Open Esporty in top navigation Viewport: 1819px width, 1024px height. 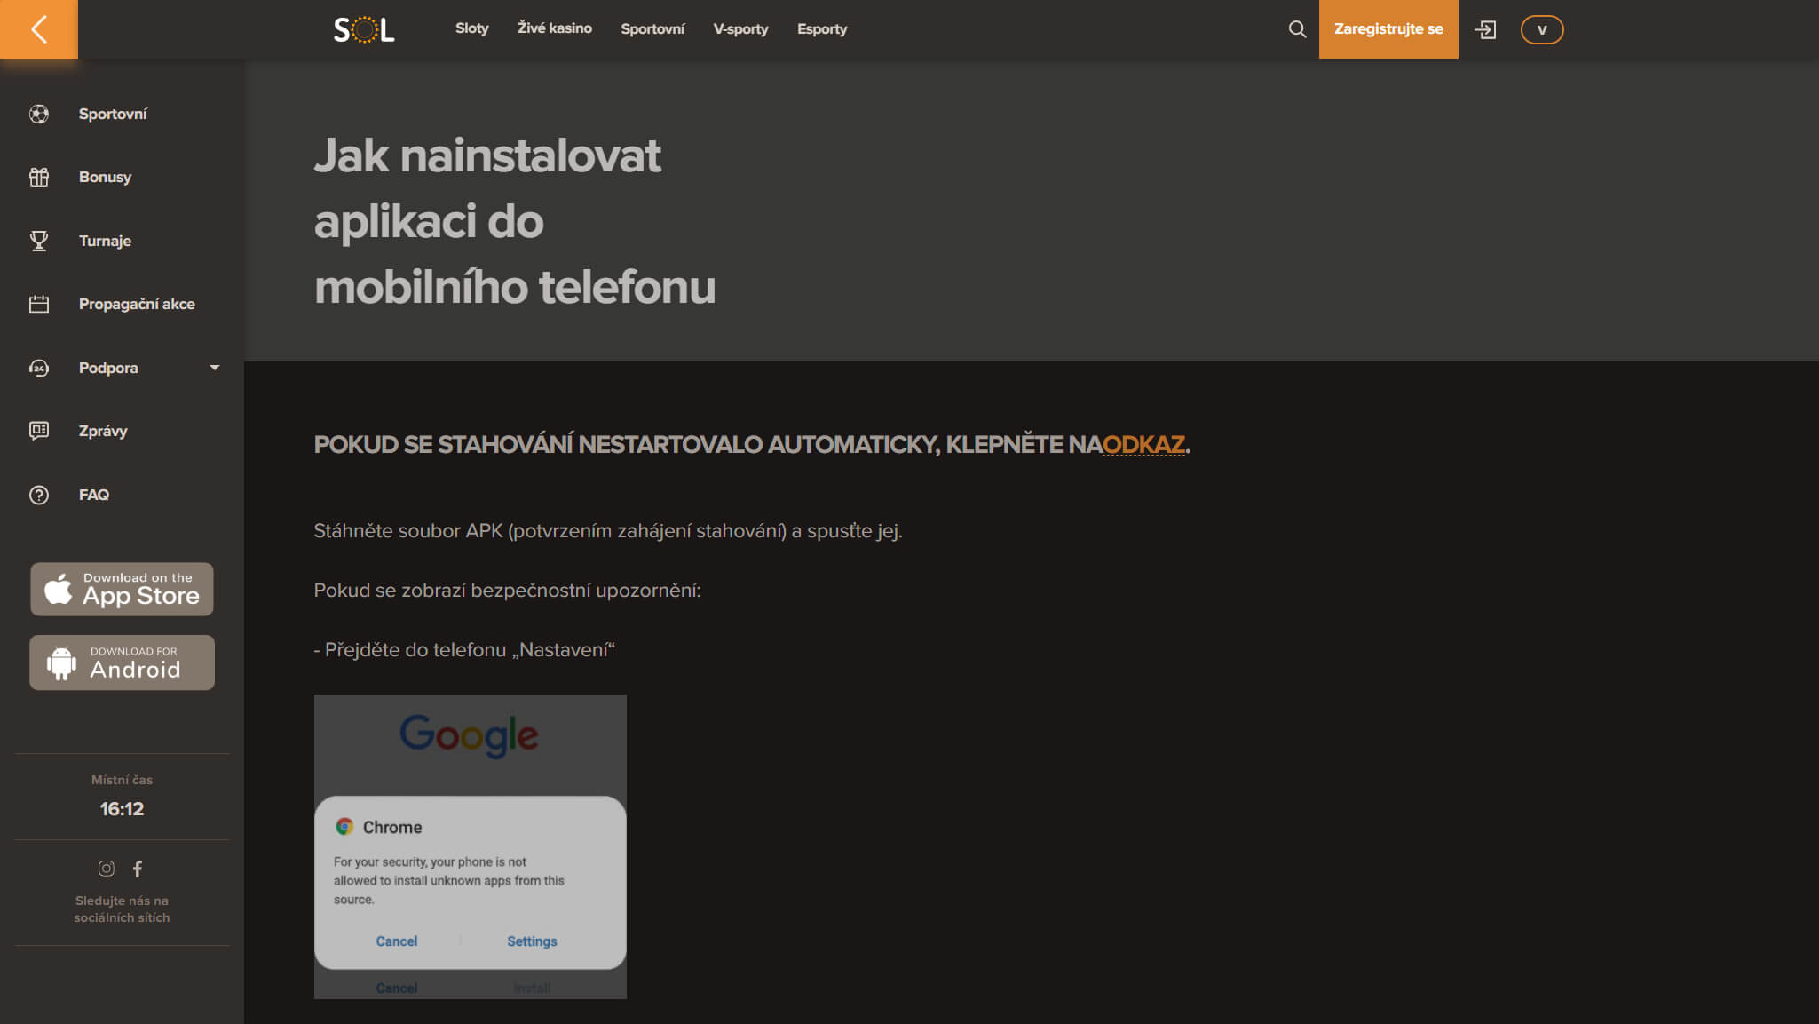click(x=822, y=29)
